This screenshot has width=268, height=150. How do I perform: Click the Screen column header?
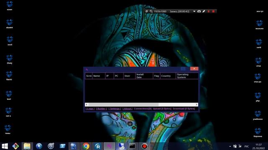point(89,76)
